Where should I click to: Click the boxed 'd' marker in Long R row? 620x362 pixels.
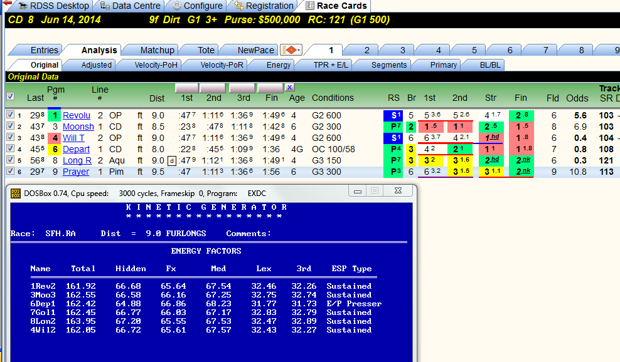171,161
